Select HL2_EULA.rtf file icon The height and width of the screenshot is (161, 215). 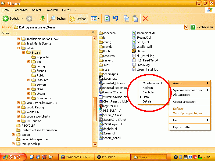tap(101, 110)
